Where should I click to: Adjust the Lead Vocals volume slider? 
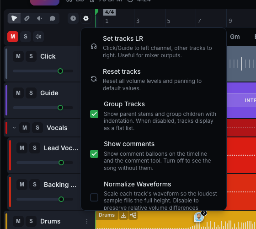pyautogui.click(x=45, y=163)
